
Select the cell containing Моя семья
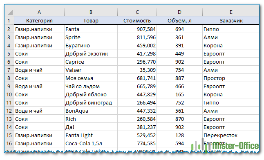91,78
